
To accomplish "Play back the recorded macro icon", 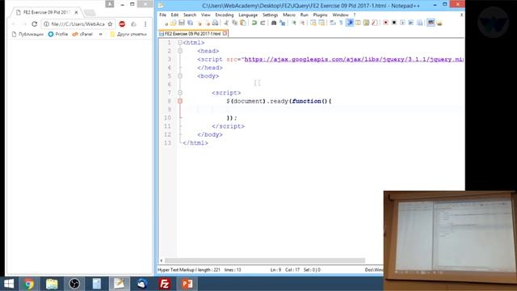I will [402, 23].
